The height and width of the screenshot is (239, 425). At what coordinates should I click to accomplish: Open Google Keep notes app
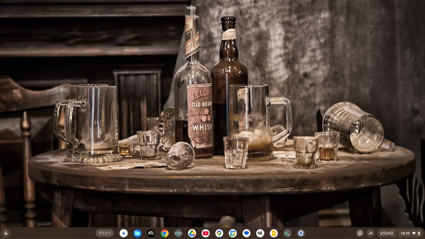(x=274, y=233)
